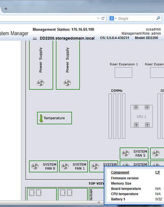Click the bottom-left screw icon on CPU 1
Viewport: 164px width, 207px height.
tap(136, 125)
